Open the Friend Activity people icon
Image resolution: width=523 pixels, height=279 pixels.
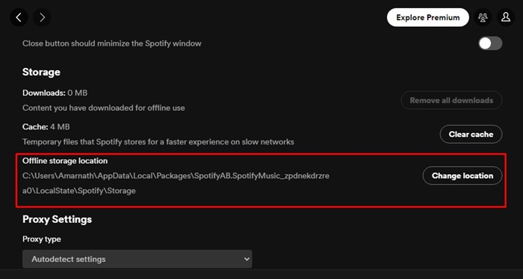[x=483, y=17]
